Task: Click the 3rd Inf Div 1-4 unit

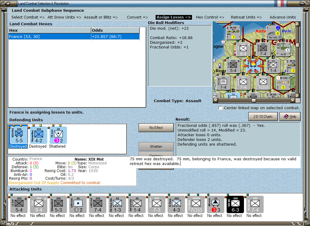Action: coord(137,205)
